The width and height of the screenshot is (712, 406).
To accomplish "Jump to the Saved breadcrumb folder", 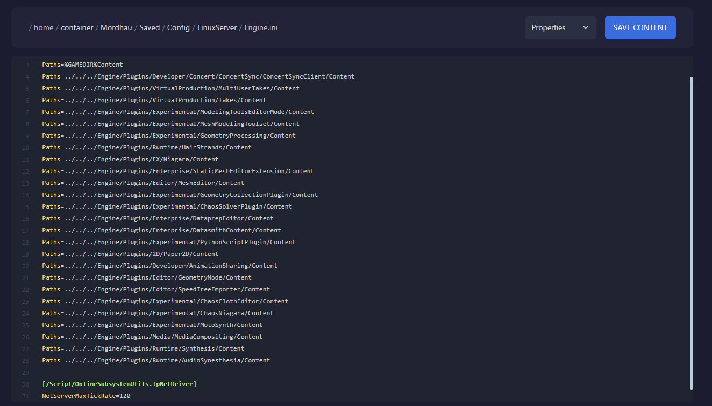I will 149,27.
